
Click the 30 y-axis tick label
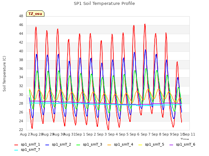[21, 95]
